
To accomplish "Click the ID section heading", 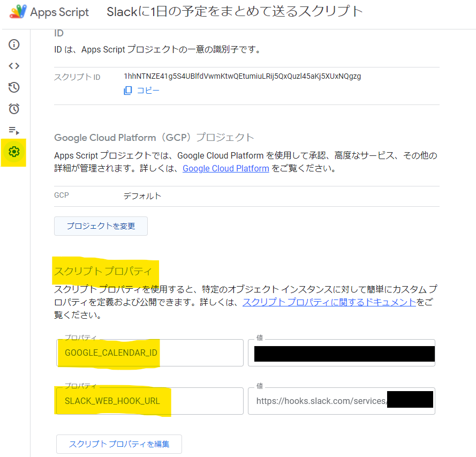I will pos(59,33).
